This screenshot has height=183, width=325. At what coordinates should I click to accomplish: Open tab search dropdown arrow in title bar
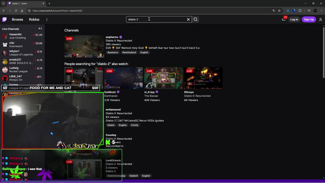pyautogui.click(x=3, y=3)
